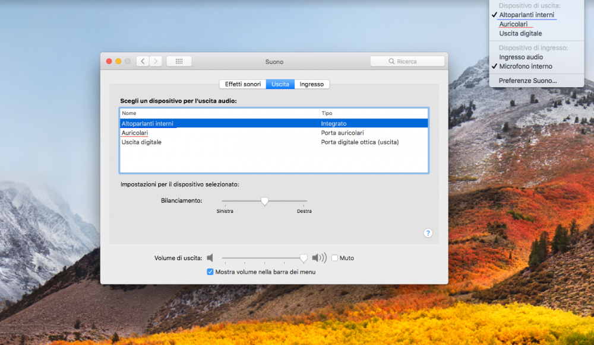Select Auricolari row in device list

coord(274,133)
